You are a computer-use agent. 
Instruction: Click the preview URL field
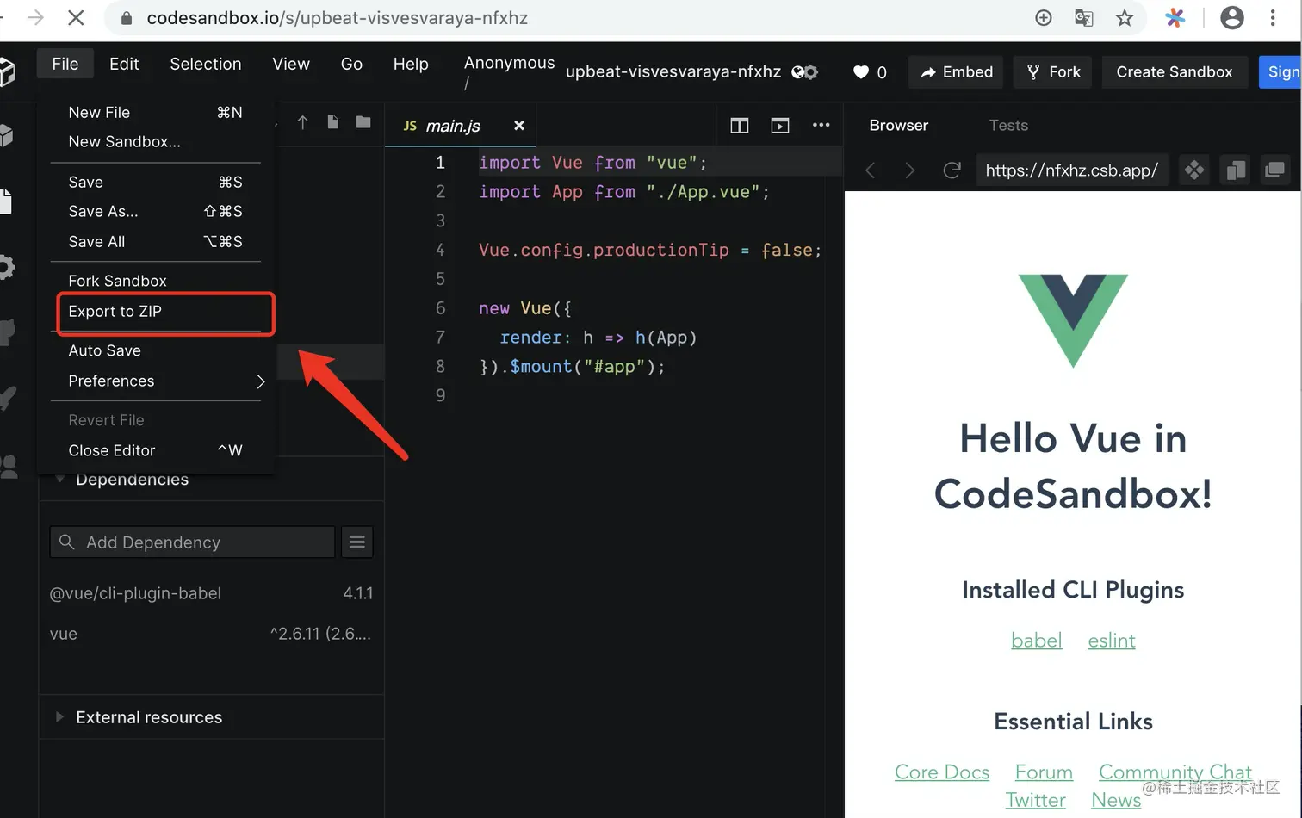pyautogui.click(x=1072, y=170)
